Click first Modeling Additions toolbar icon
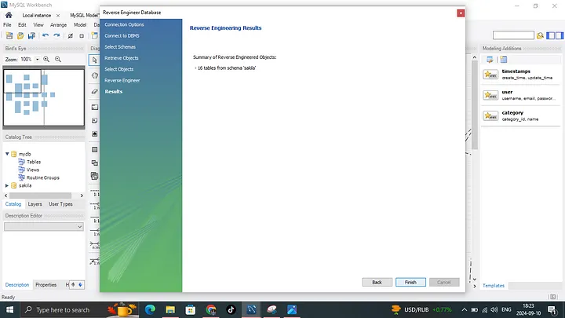 (490, 60)
